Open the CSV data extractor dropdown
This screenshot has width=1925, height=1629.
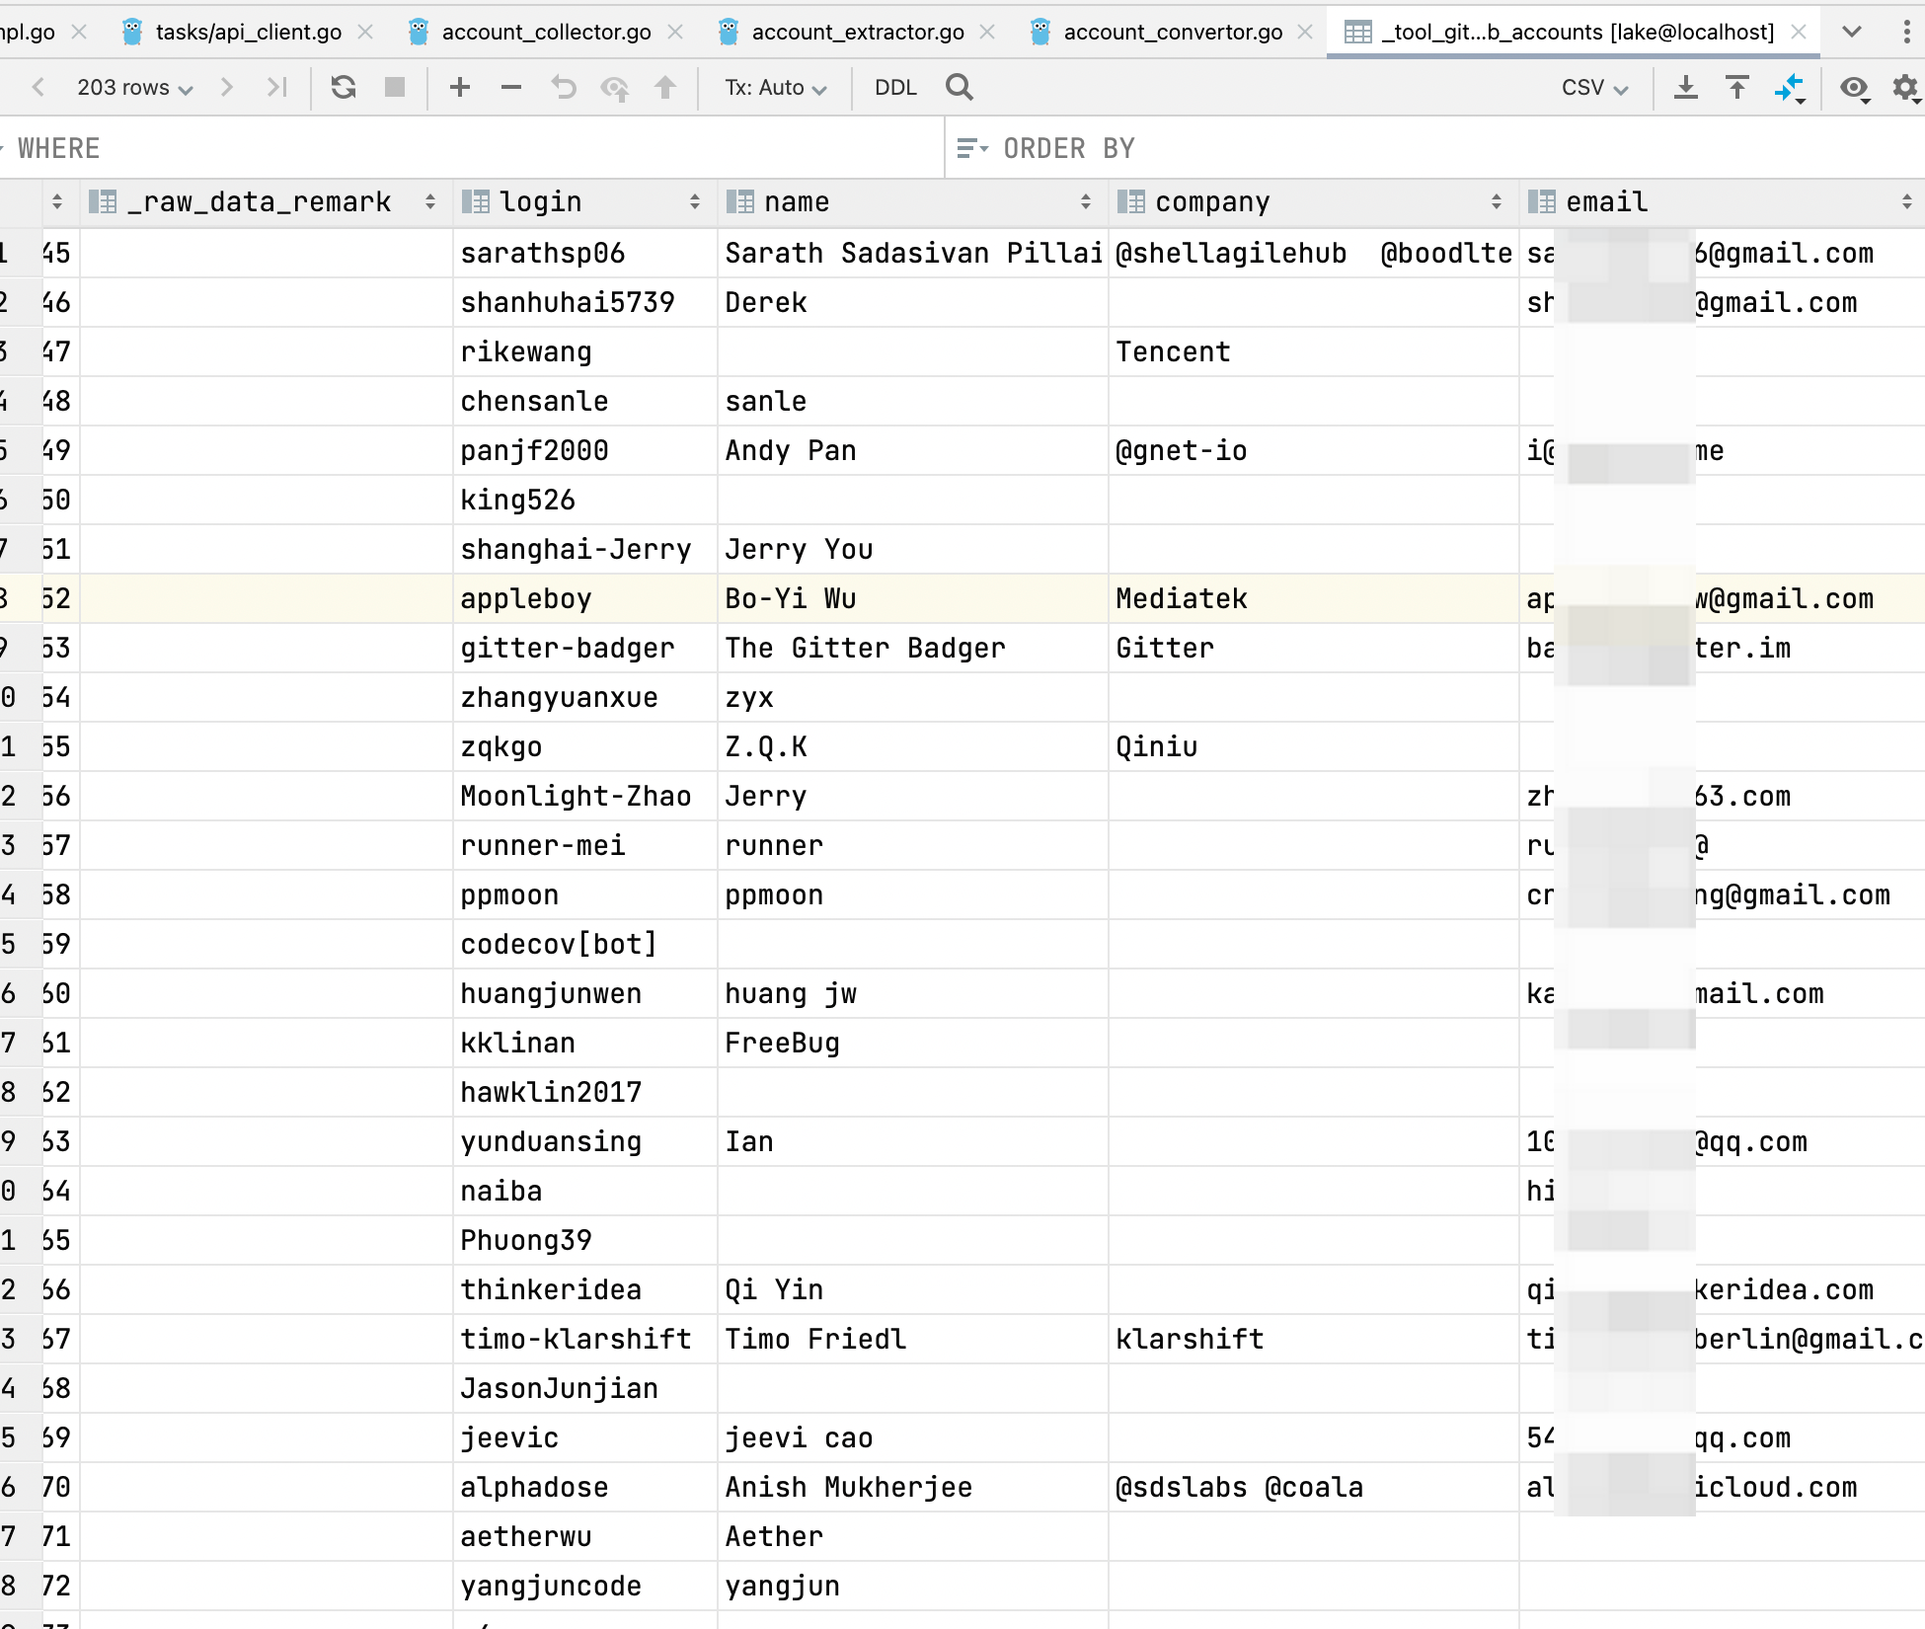(1593, 88)
